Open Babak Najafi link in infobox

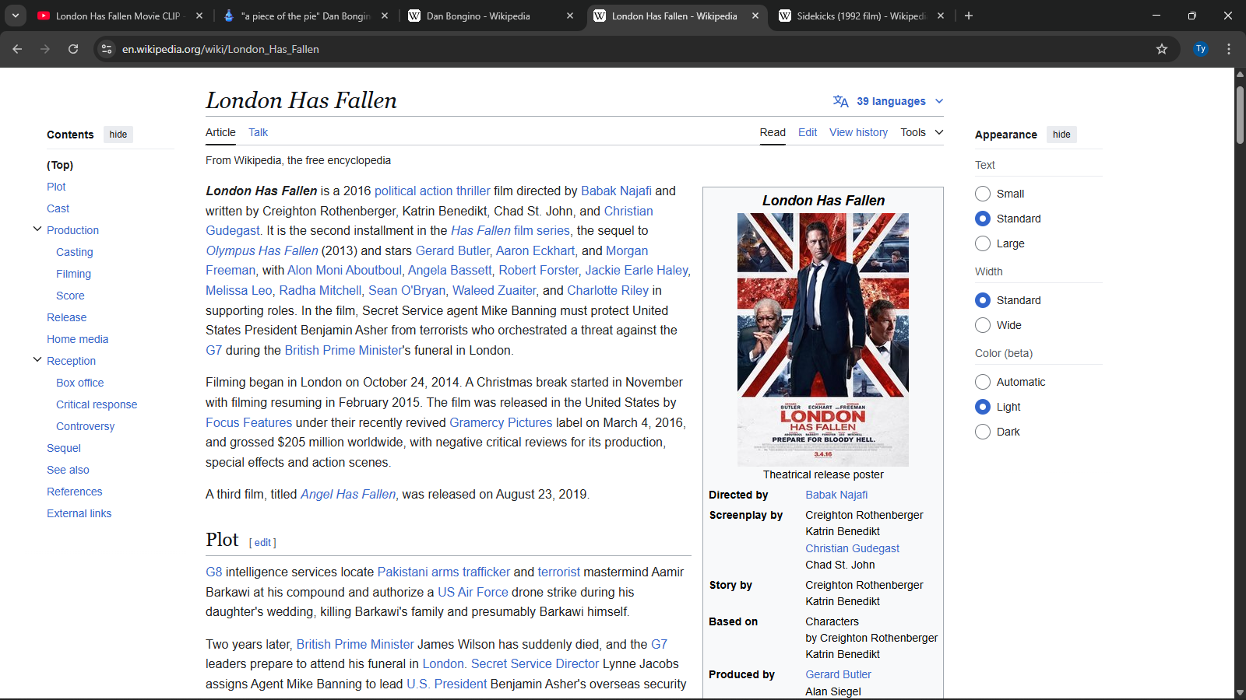pyautogui.click(x=836, y=495)
